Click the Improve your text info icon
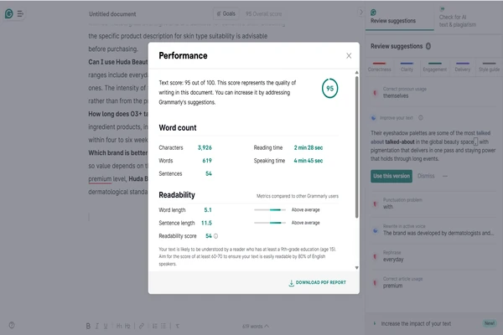 point(421,118)
